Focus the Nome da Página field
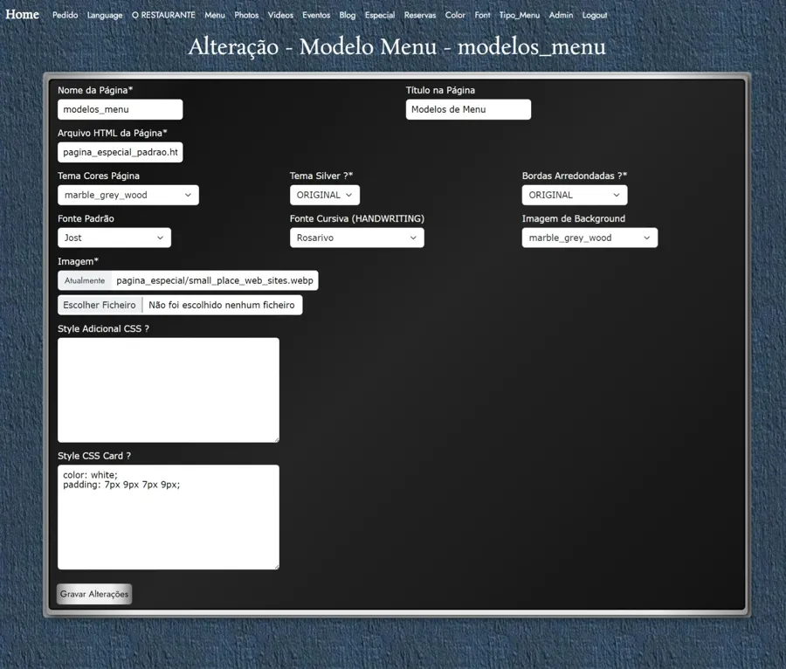 (120, 109)
